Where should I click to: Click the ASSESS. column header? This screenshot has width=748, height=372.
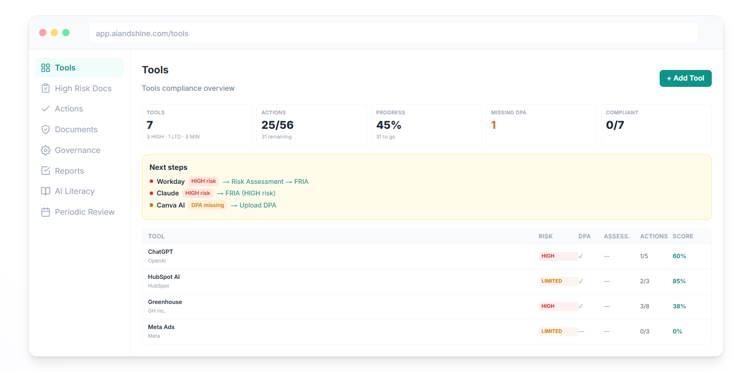(617, 236)
